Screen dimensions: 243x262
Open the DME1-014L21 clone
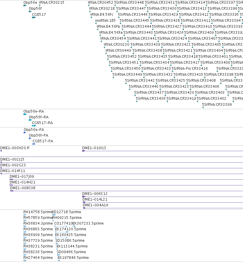coord(95,199)
